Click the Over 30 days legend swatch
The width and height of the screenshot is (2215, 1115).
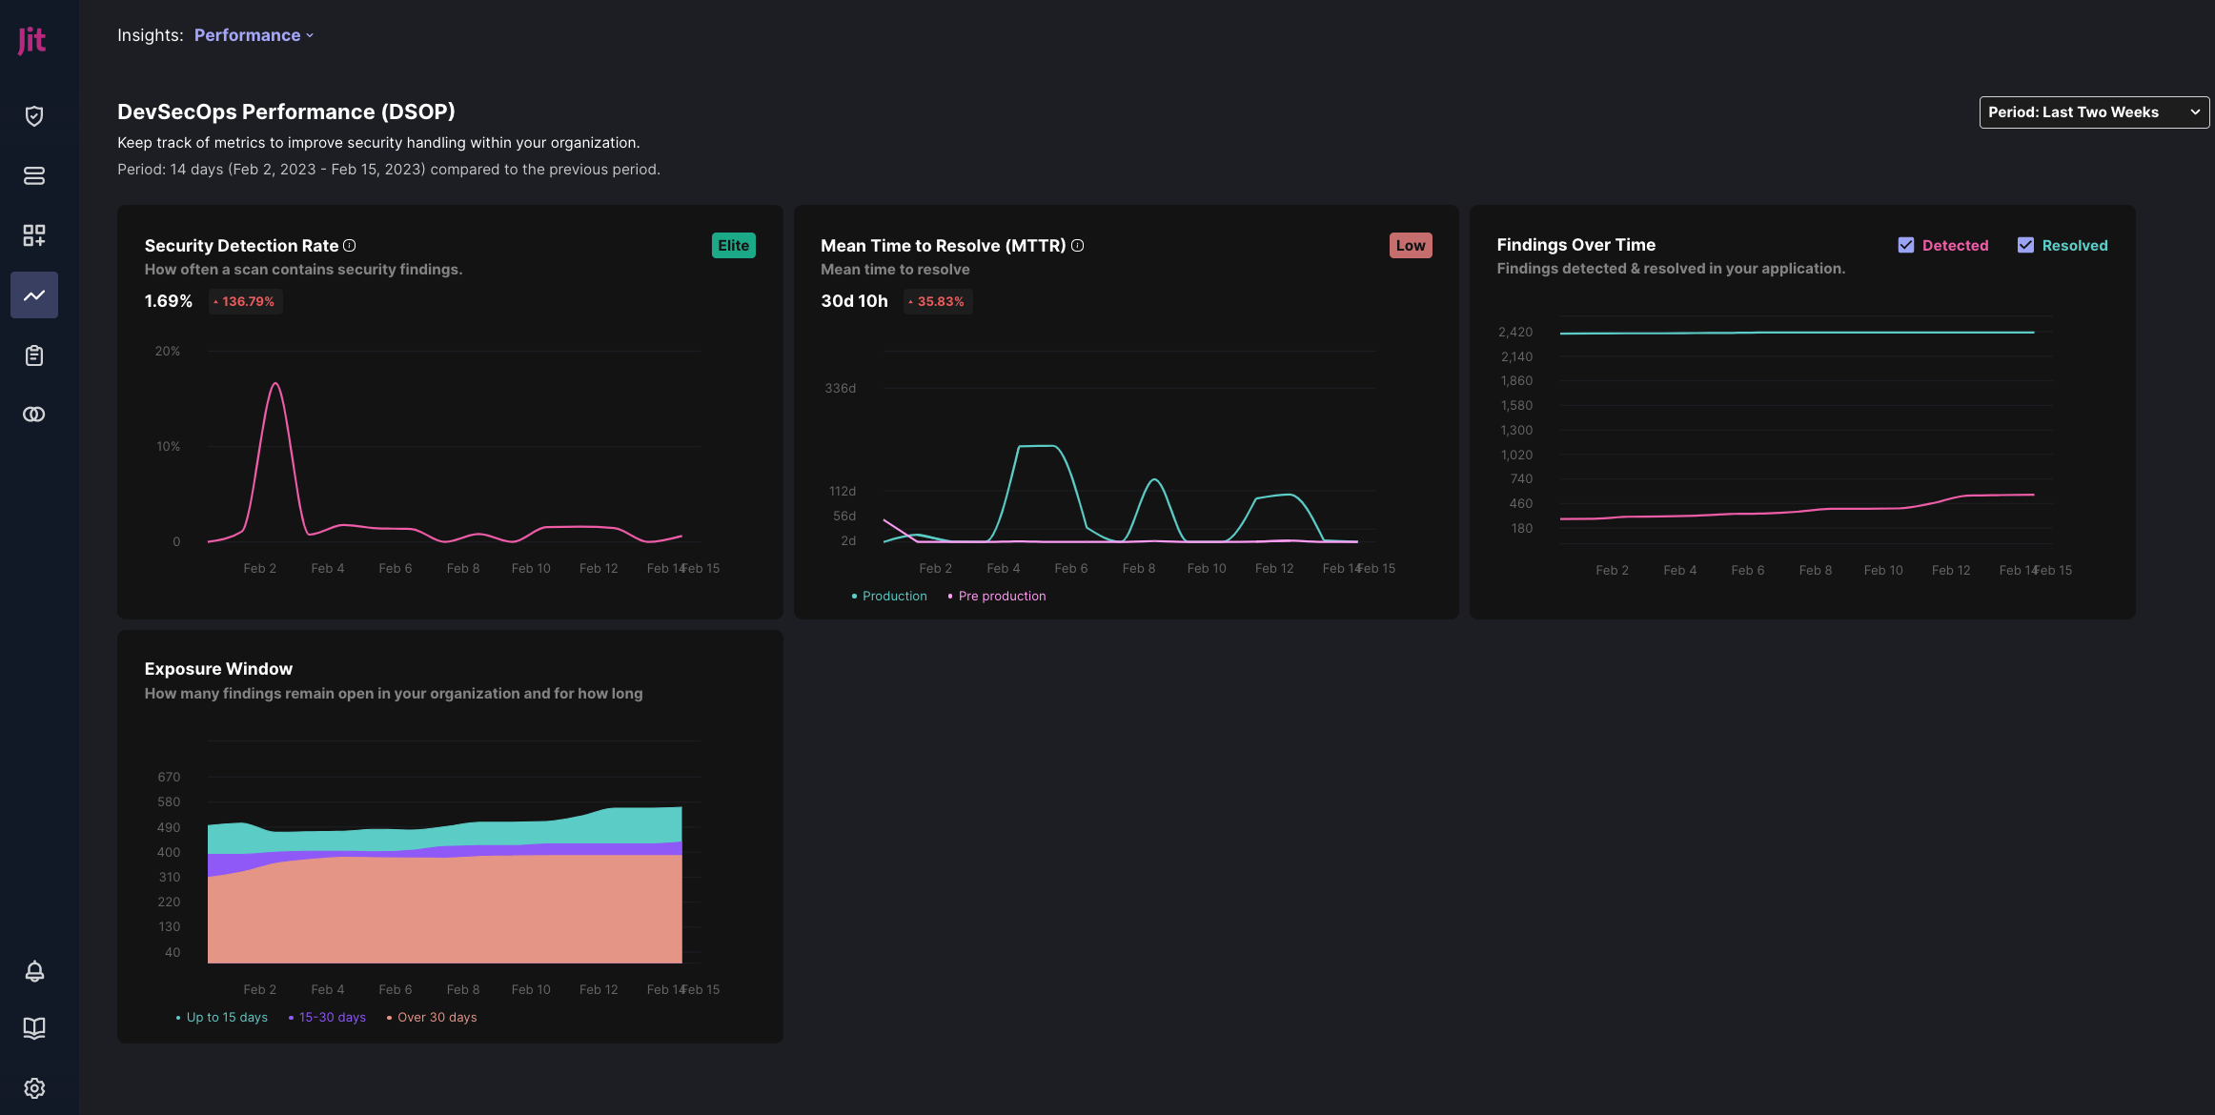tap(390, 1017)
